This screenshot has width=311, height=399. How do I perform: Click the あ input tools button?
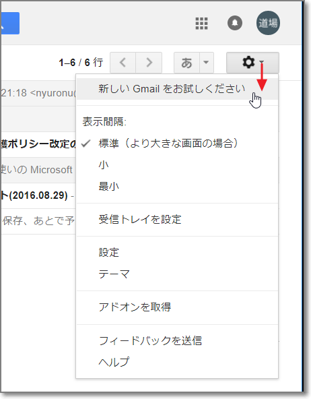click(x=186, y=63)
